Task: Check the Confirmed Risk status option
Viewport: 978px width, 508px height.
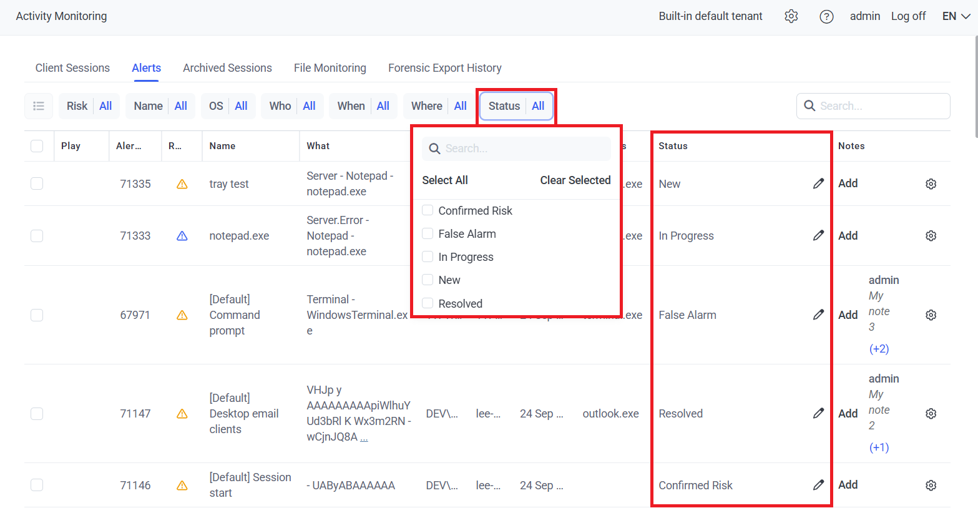Action: [428, 210]
